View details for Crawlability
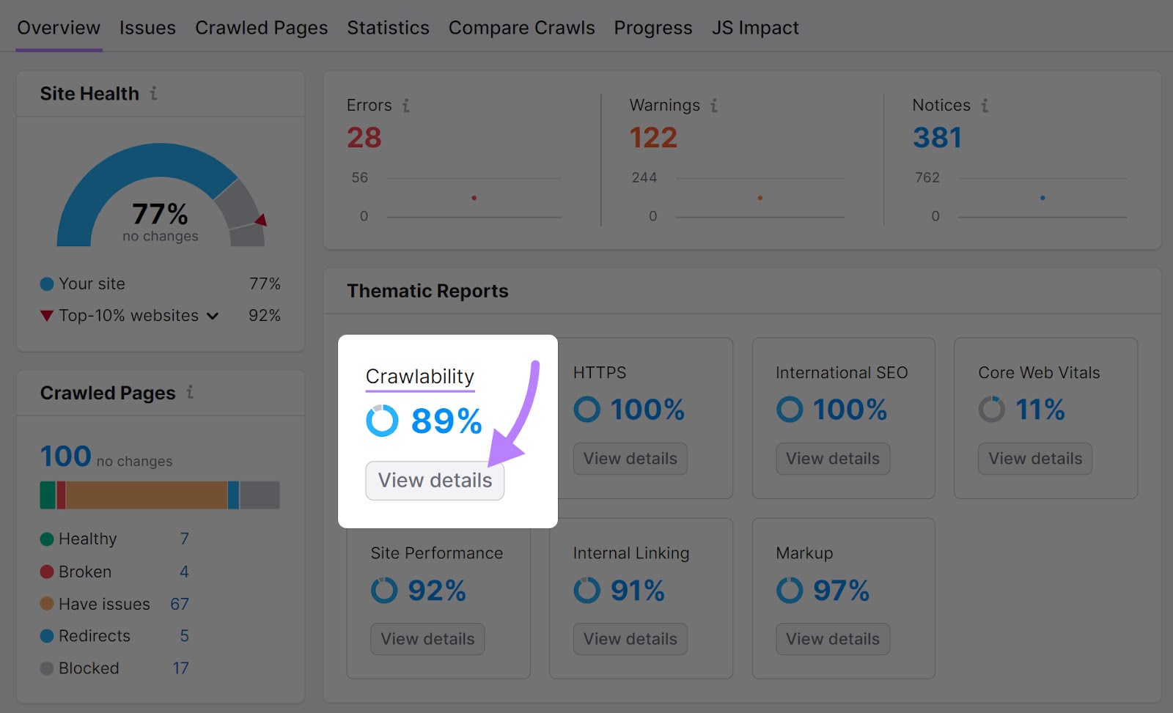The image size is (1173, 713). tap(434, 481)
